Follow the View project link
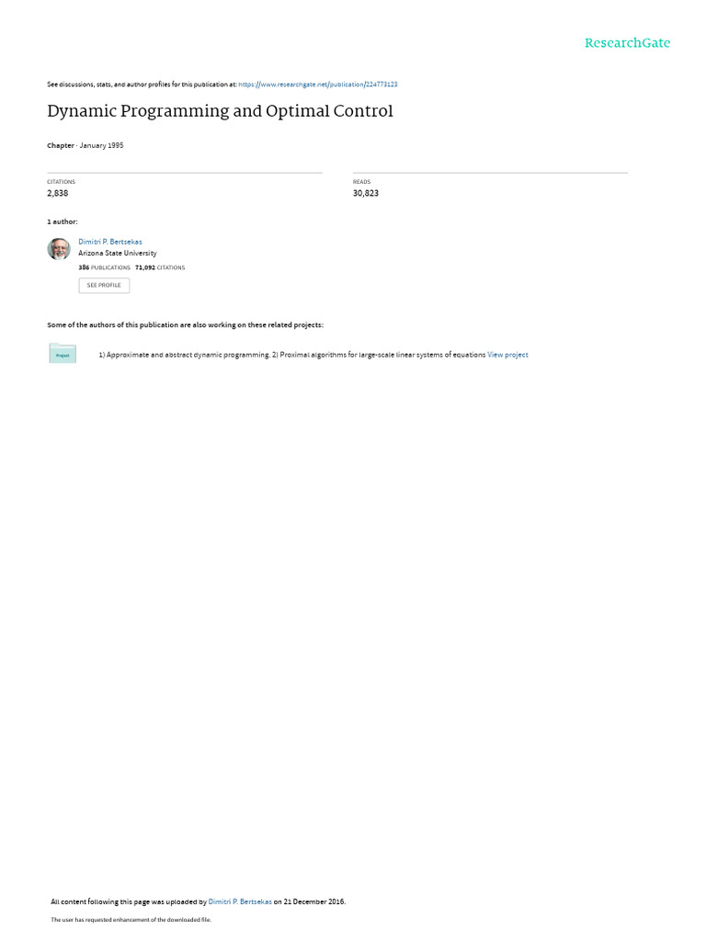The image size is (706, 941). [x=507, y=355]
